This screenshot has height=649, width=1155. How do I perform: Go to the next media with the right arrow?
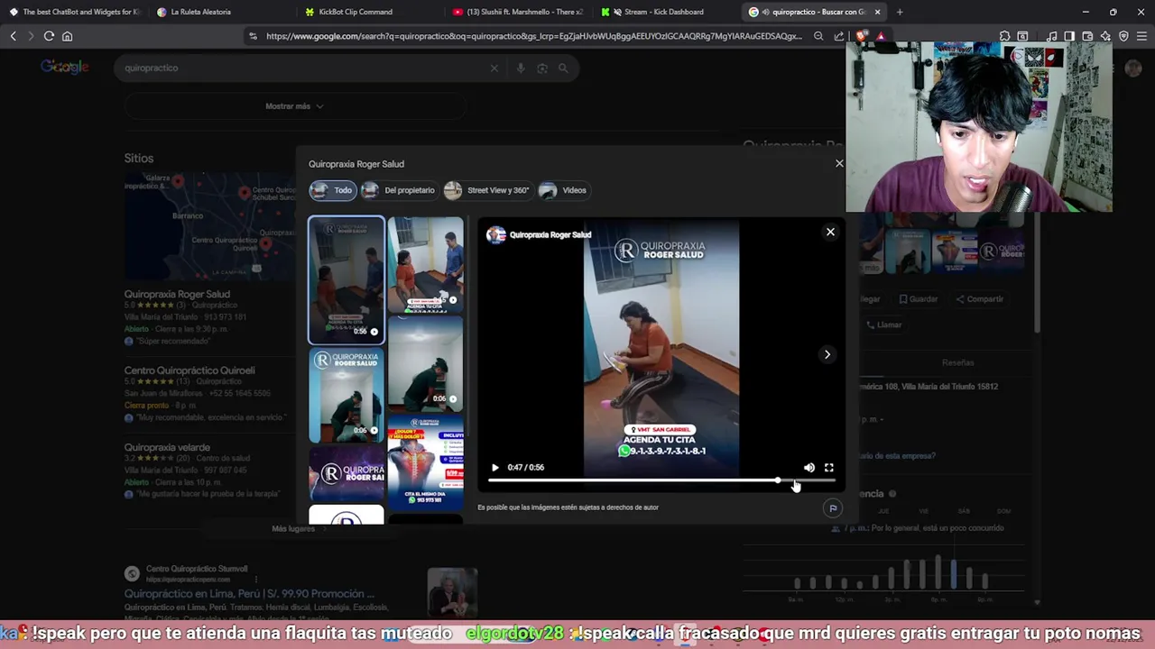pos(827,354)
